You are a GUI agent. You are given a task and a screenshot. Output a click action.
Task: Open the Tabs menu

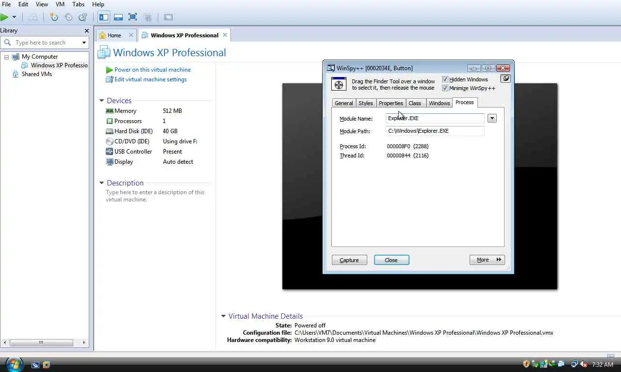tap(79, 4)
